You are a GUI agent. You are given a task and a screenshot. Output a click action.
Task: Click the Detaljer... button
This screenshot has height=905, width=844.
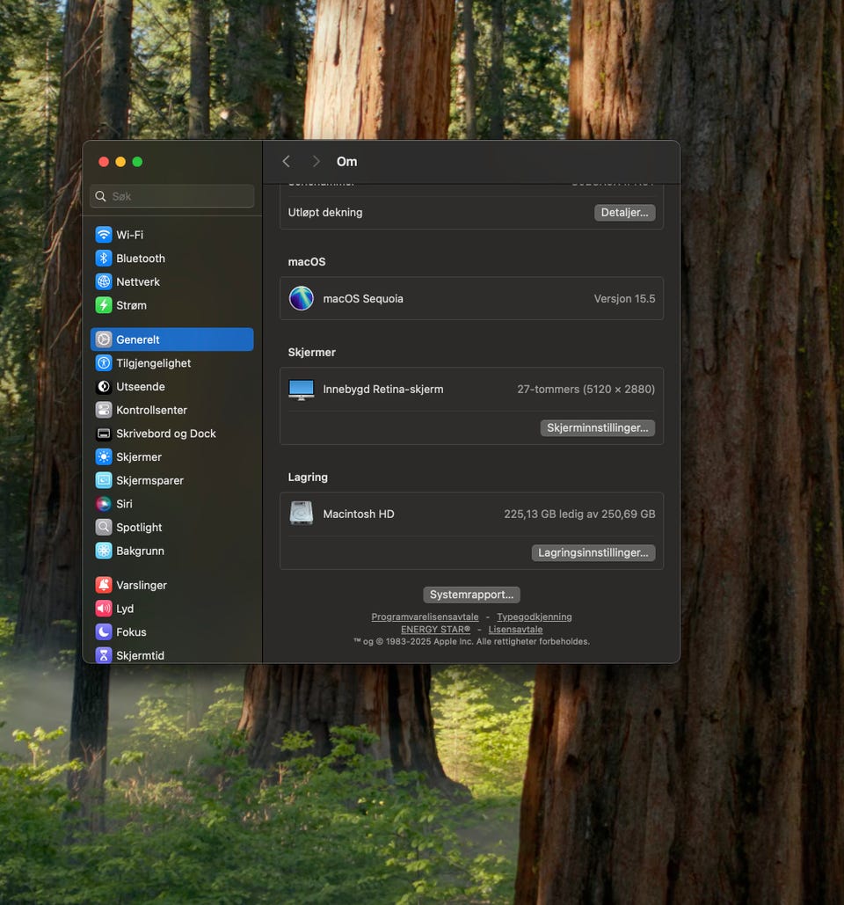(624, 213)
